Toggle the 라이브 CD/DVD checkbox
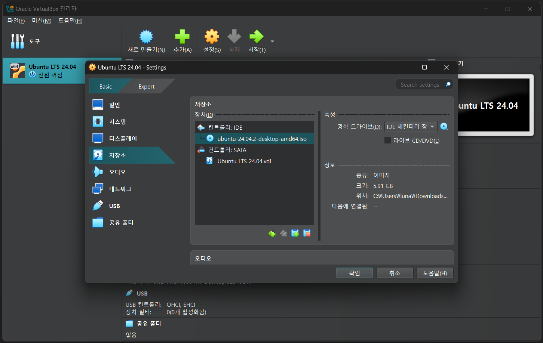This screenshot has width=543, height=343. (x=388, y=140)
